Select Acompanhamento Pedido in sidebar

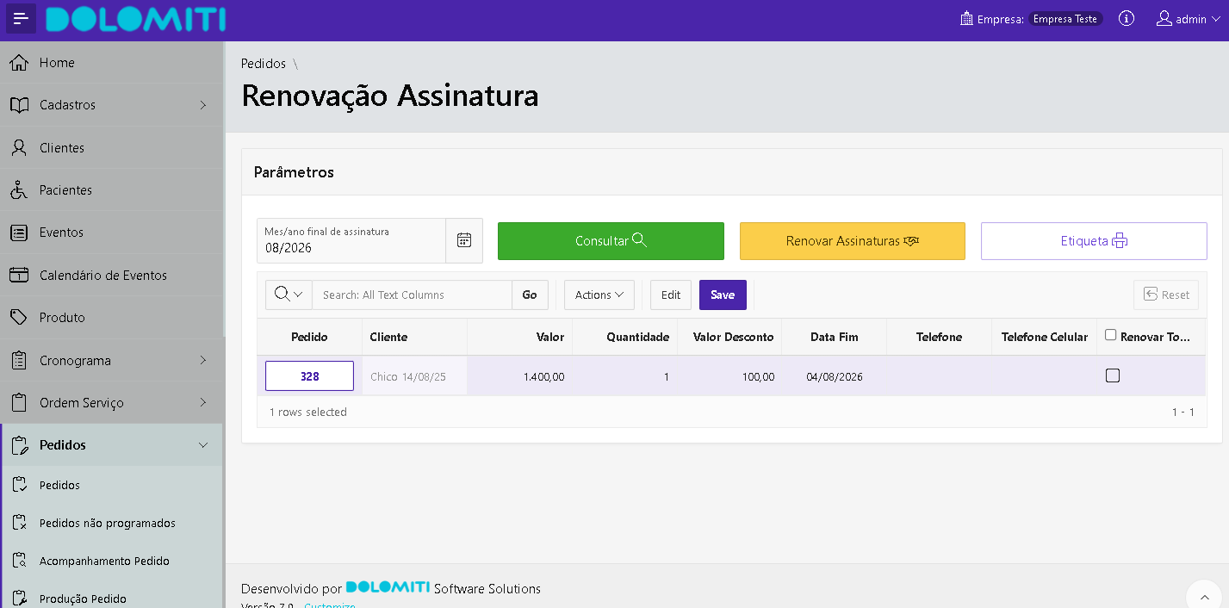click(x=104, y=561)
